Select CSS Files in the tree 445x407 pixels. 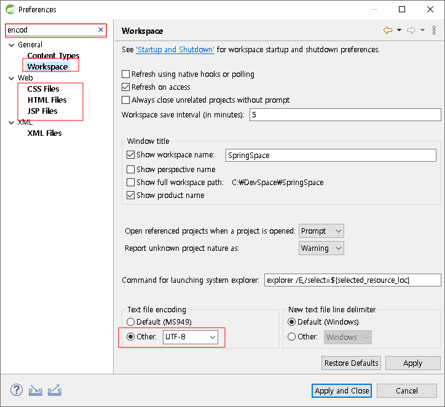click(43, 89)
